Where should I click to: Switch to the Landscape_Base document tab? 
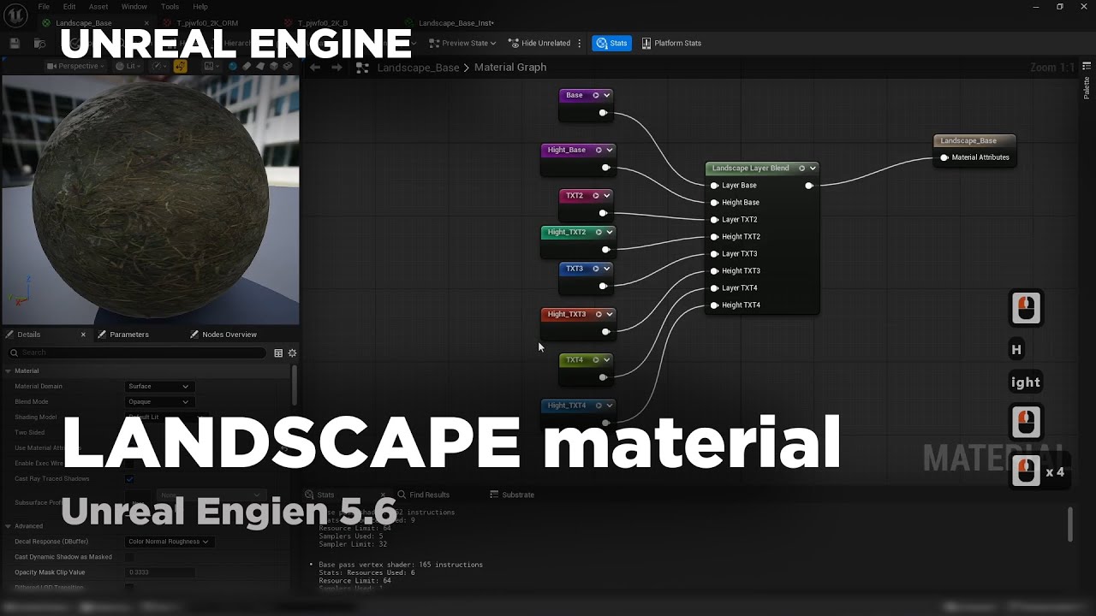click(x=84, y=23)
